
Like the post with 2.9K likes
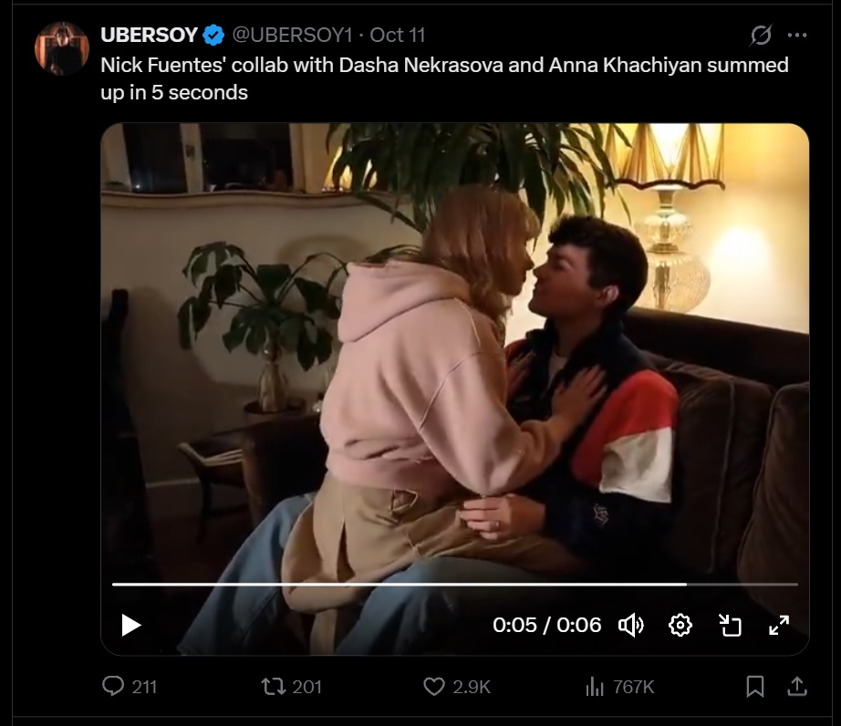[x=456, y=686]
